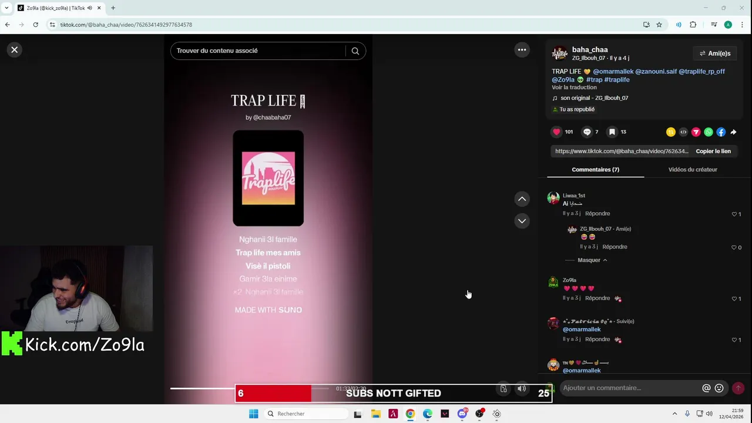The image size is (752, 423).
Task: Click the Traplife album cover in the video
Action: [x=268, y=178]
